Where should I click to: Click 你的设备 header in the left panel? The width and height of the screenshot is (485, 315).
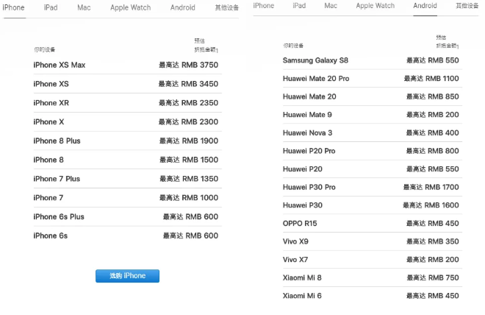coord(45,49)
